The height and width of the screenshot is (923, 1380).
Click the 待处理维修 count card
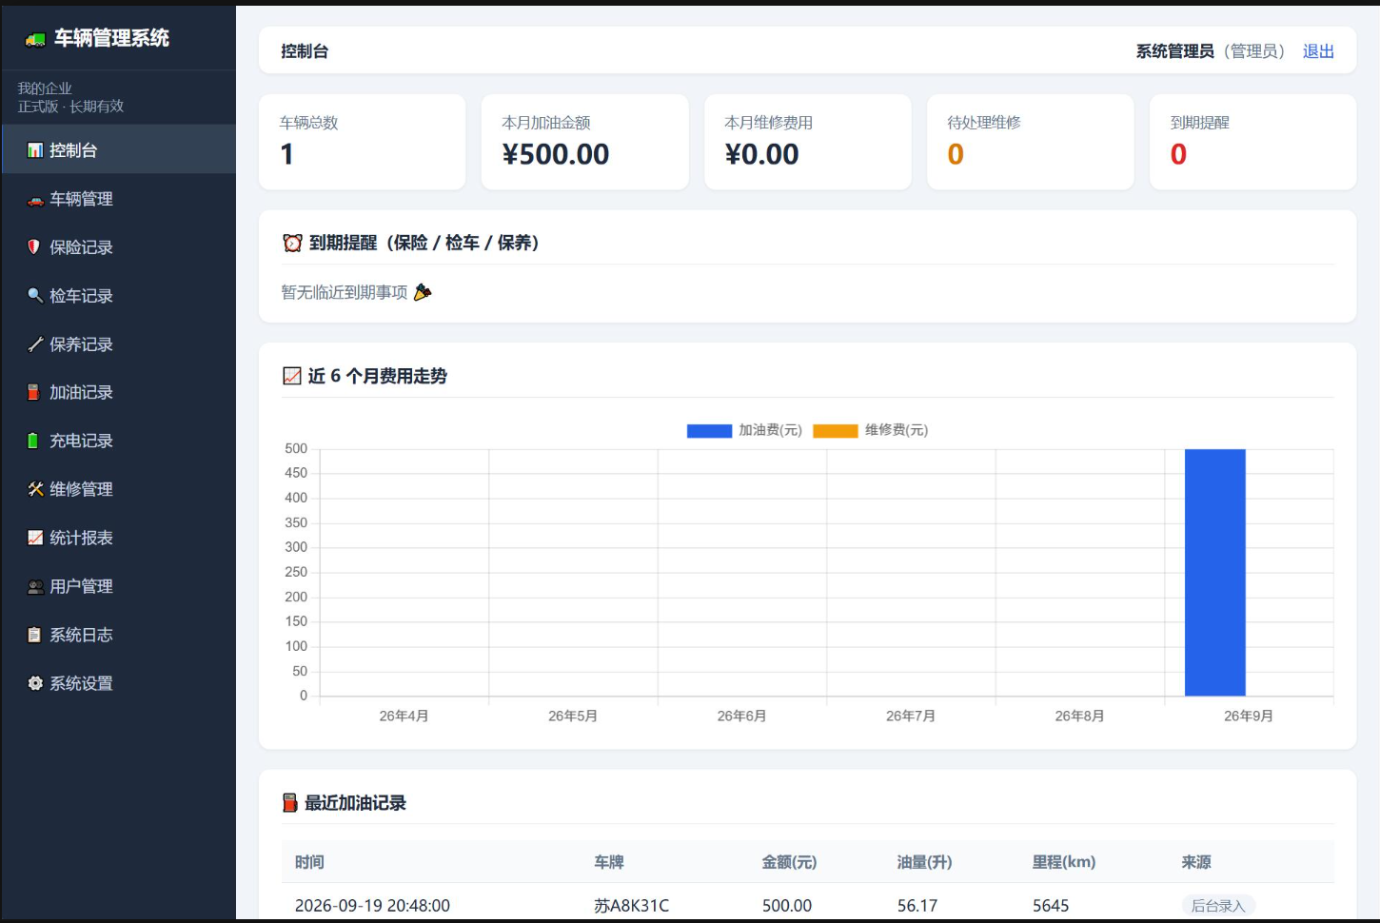[x=1031, y=142]
